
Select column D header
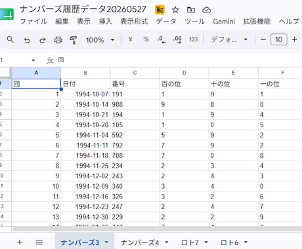coord(184,73)
